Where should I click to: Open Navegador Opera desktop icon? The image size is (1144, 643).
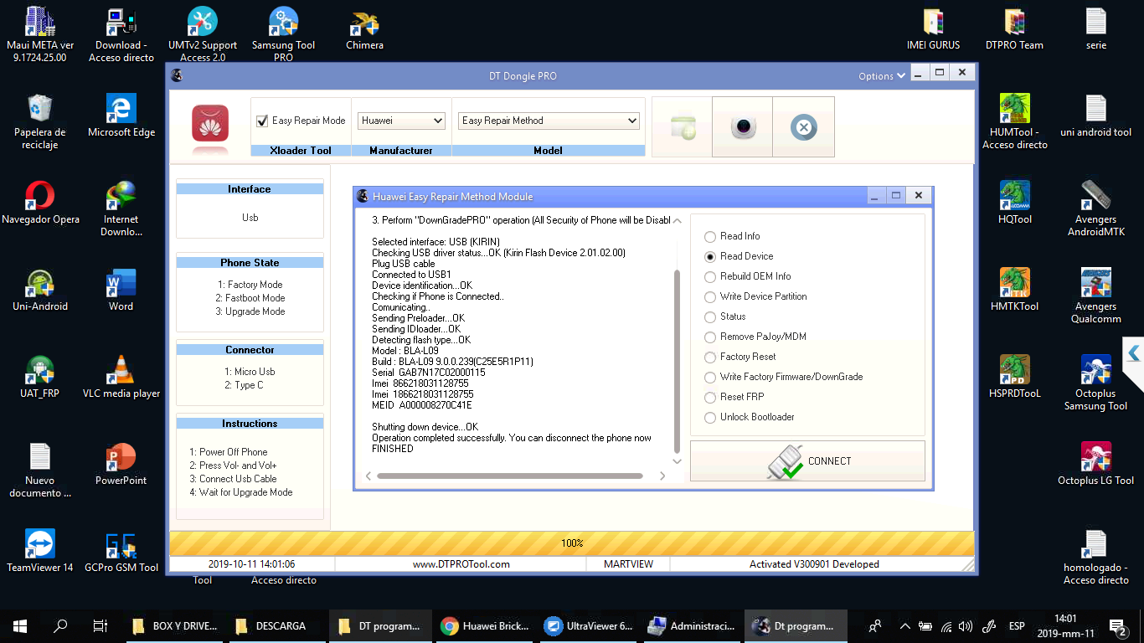coord(40,203)
